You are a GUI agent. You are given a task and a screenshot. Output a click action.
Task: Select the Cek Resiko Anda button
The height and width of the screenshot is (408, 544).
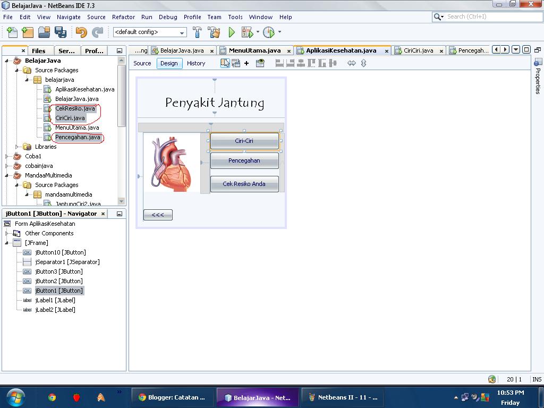[244, 184]
